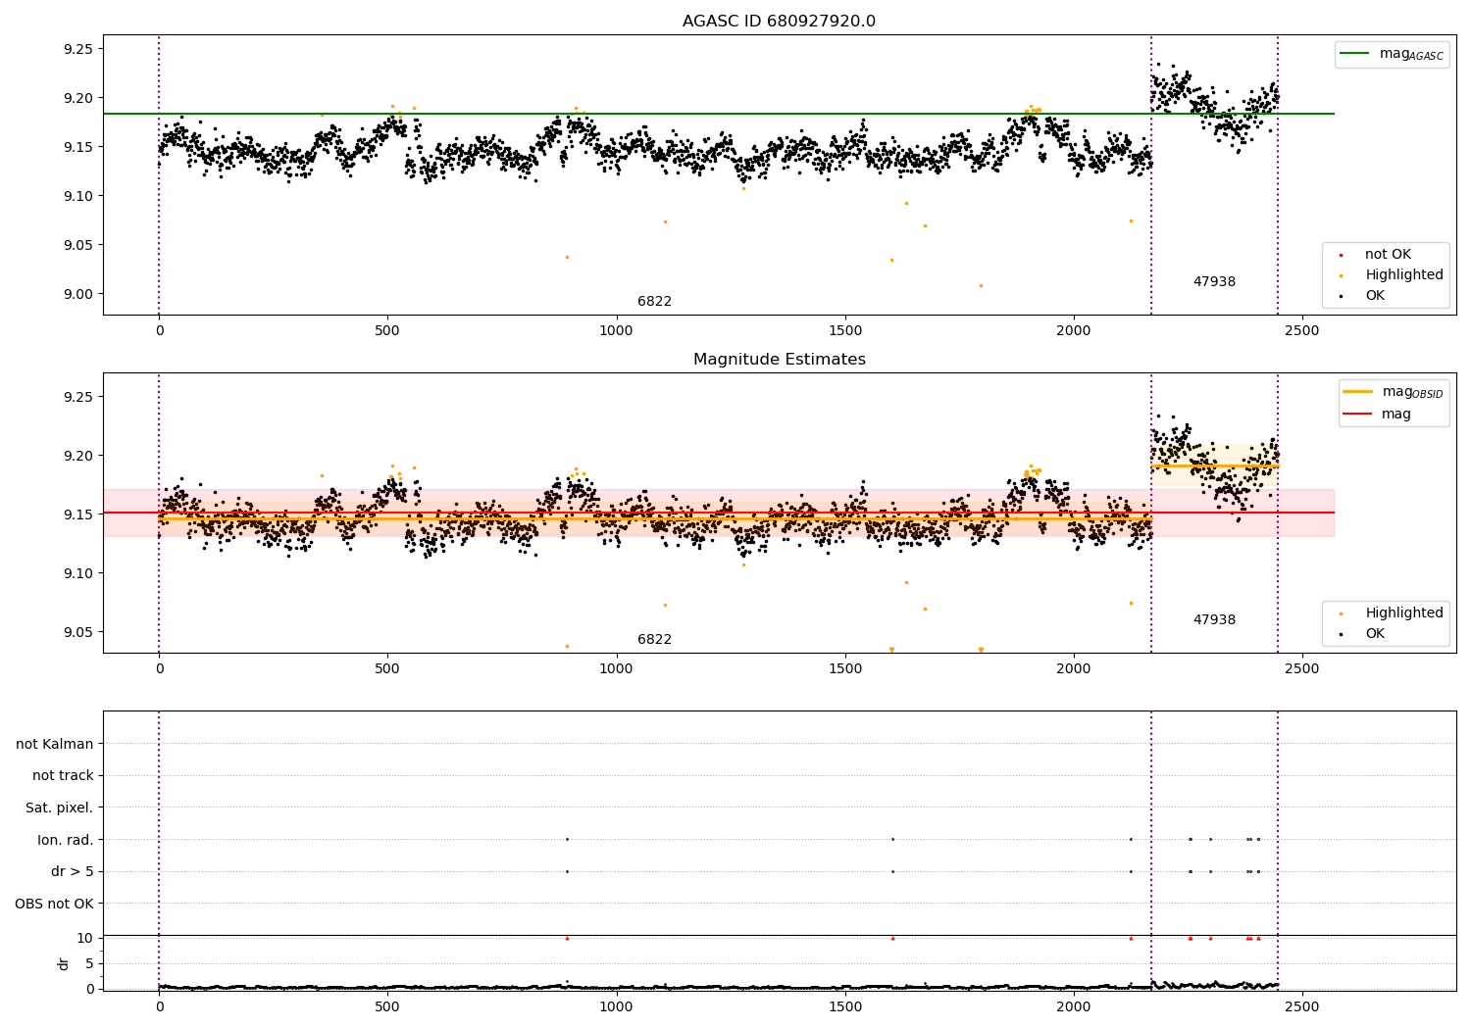Image resolution: width=1471 pixels, height=1029 pixels.
Task: Click the green mag AGASC horizontal line
Action: pyautogui.click(x=718, y=114)
